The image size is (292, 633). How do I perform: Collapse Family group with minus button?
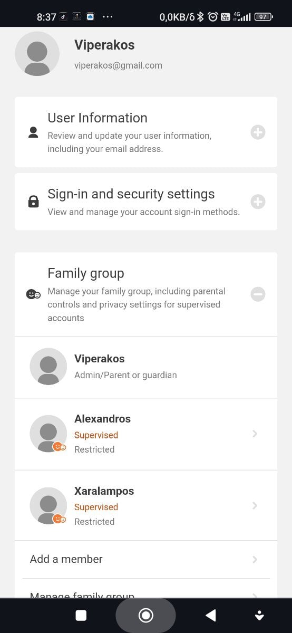[x=258, y=294]
